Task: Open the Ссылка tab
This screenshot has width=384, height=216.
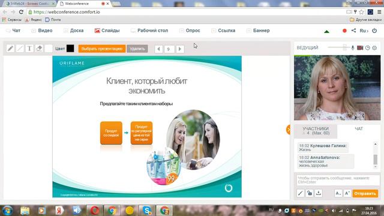Action: tap(223, 31)
